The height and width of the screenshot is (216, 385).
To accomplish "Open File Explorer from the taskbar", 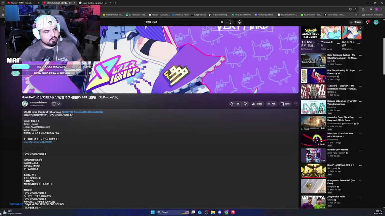I will pyautogui.click(x=213, y=212).
